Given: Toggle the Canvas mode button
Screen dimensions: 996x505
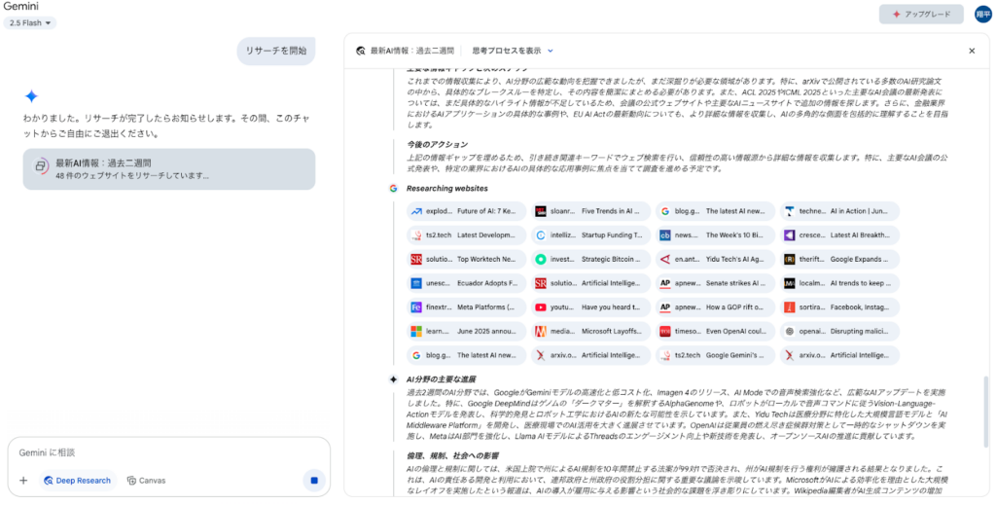Looking at the screenshot, I should (146, 481).
